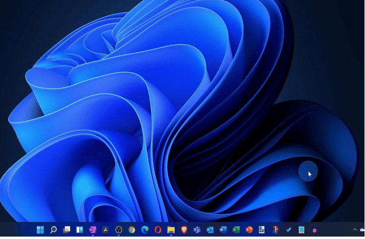365x239 pixels.
Task: Launch Microsoft Word from taskbar
Action: [223, 230]
